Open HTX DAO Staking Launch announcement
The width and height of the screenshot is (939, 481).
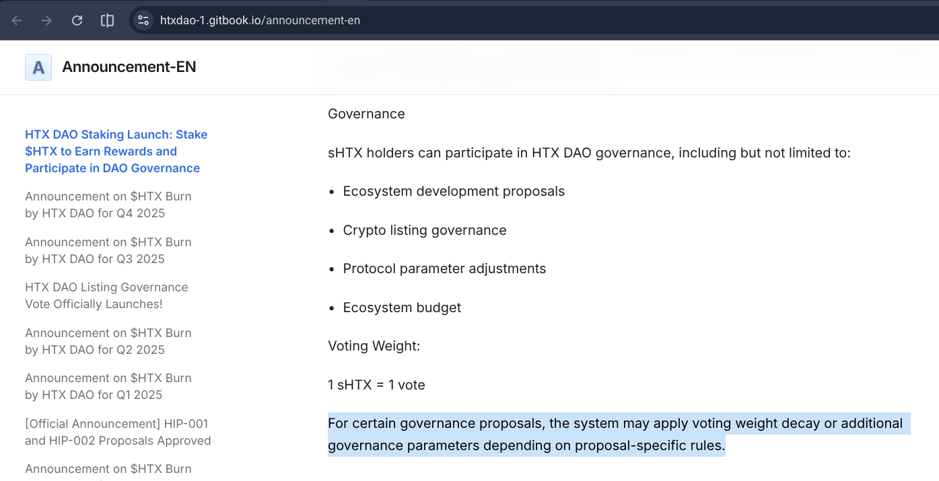click(x=116, y=151)
